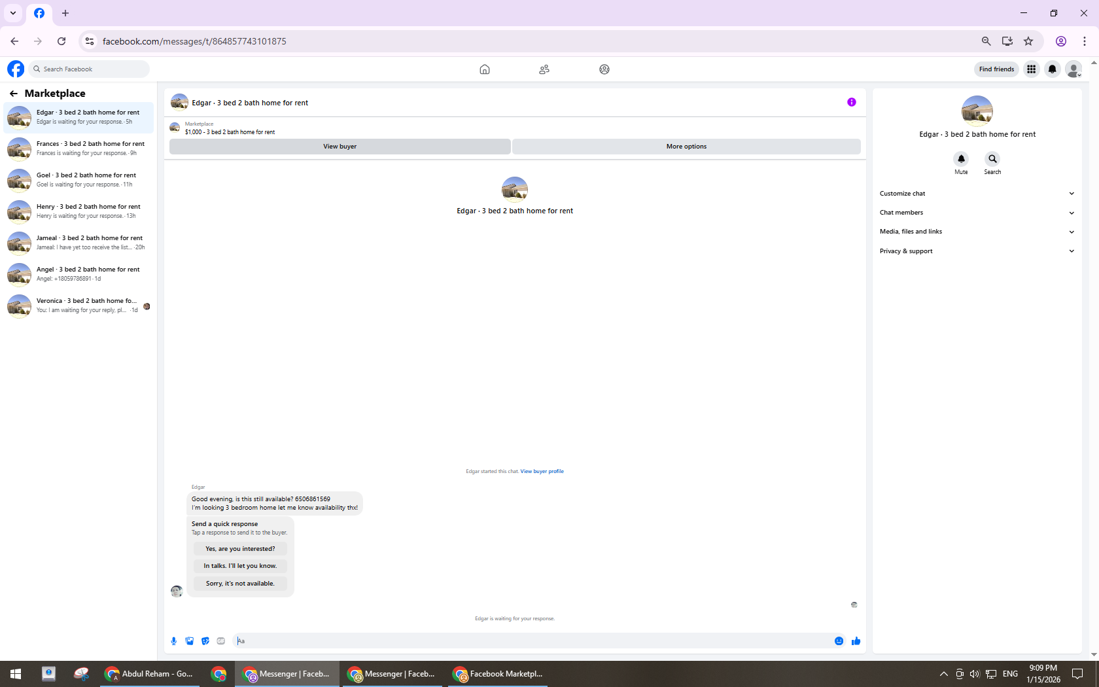The image size is (1099, 687).
Task: Click the More options button
Action: point(686,147)
